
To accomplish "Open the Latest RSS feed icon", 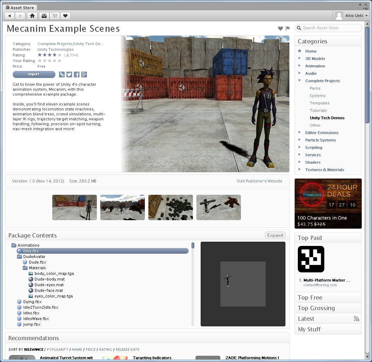I will [x=356, y=319].
